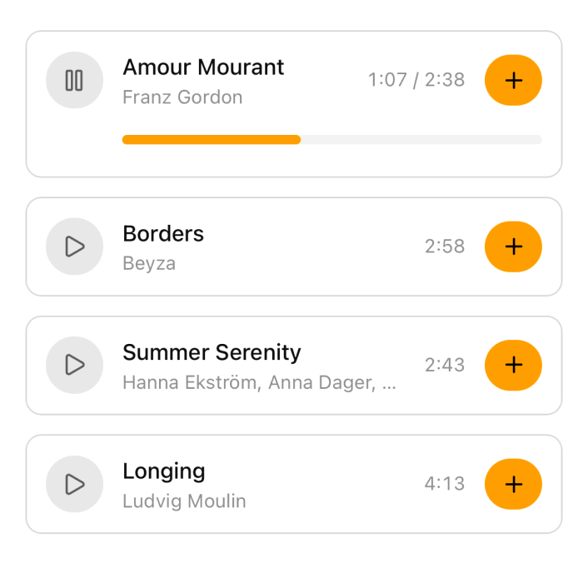Open artist Ludvig Moulin

click(184, 501)
